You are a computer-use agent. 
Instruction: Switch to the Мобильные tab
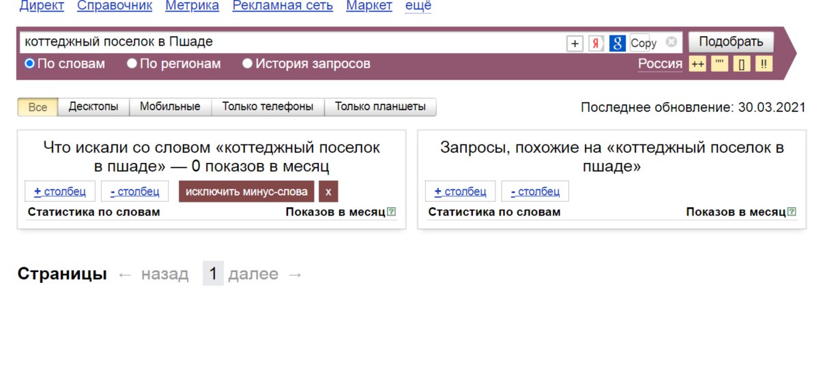pyautogui.click(x=170, y=107)
